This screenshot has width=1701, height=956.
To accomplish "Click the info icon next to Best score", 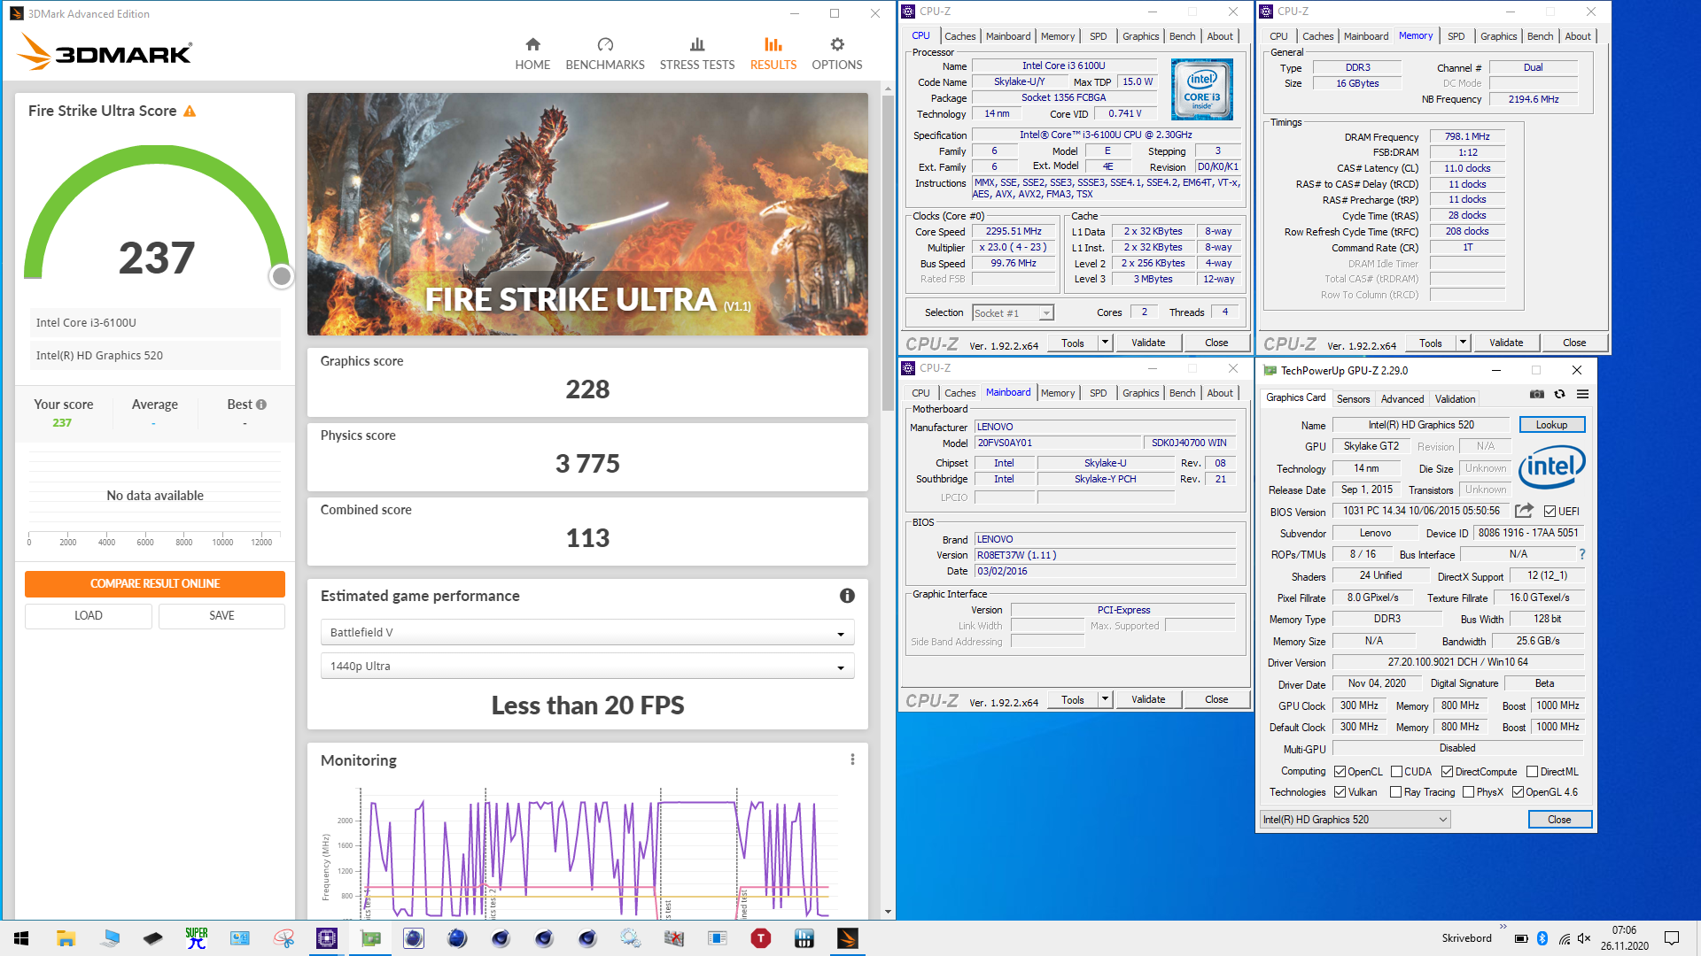I will point(261,405).
